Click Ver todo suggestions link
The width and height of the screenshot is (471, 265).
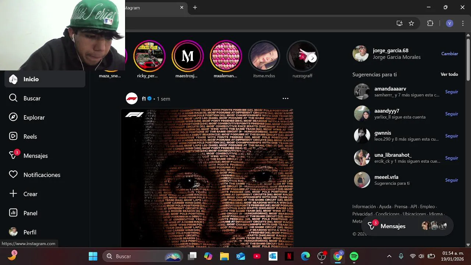[449, 74]
